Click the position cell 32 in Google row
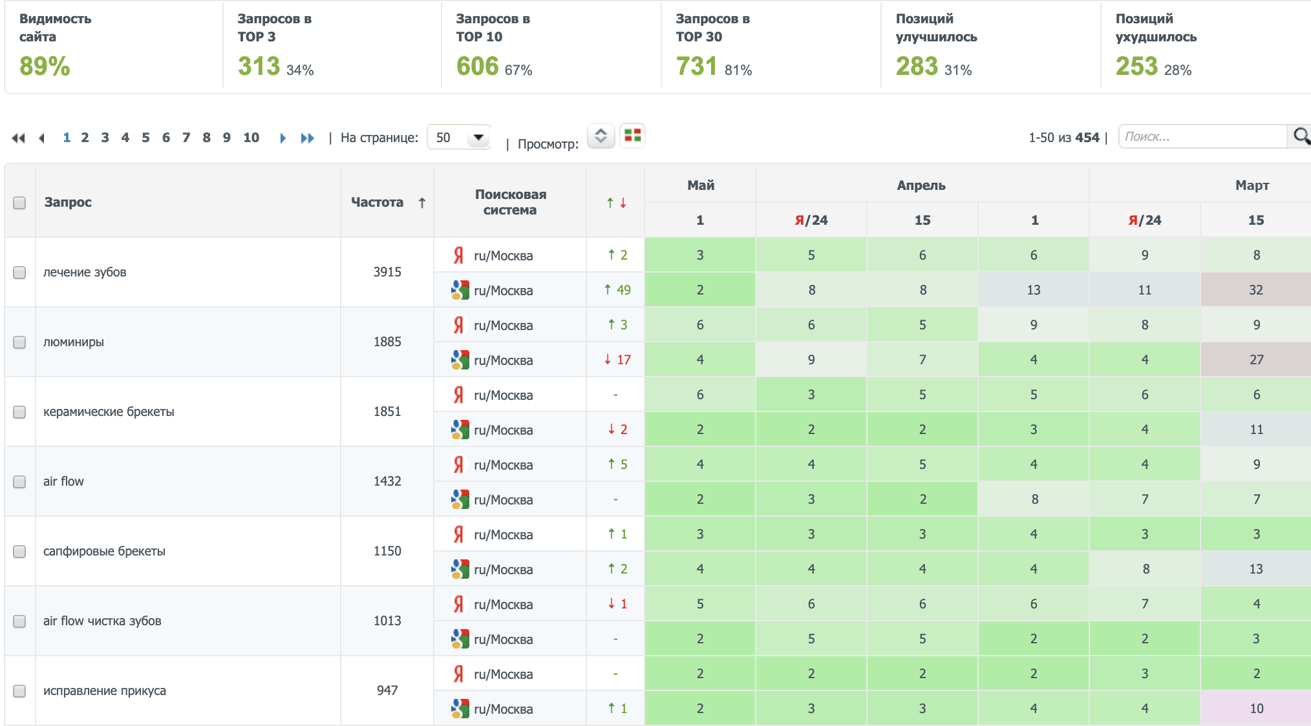Screen dimensions: 1311x726 point(1255,290)
